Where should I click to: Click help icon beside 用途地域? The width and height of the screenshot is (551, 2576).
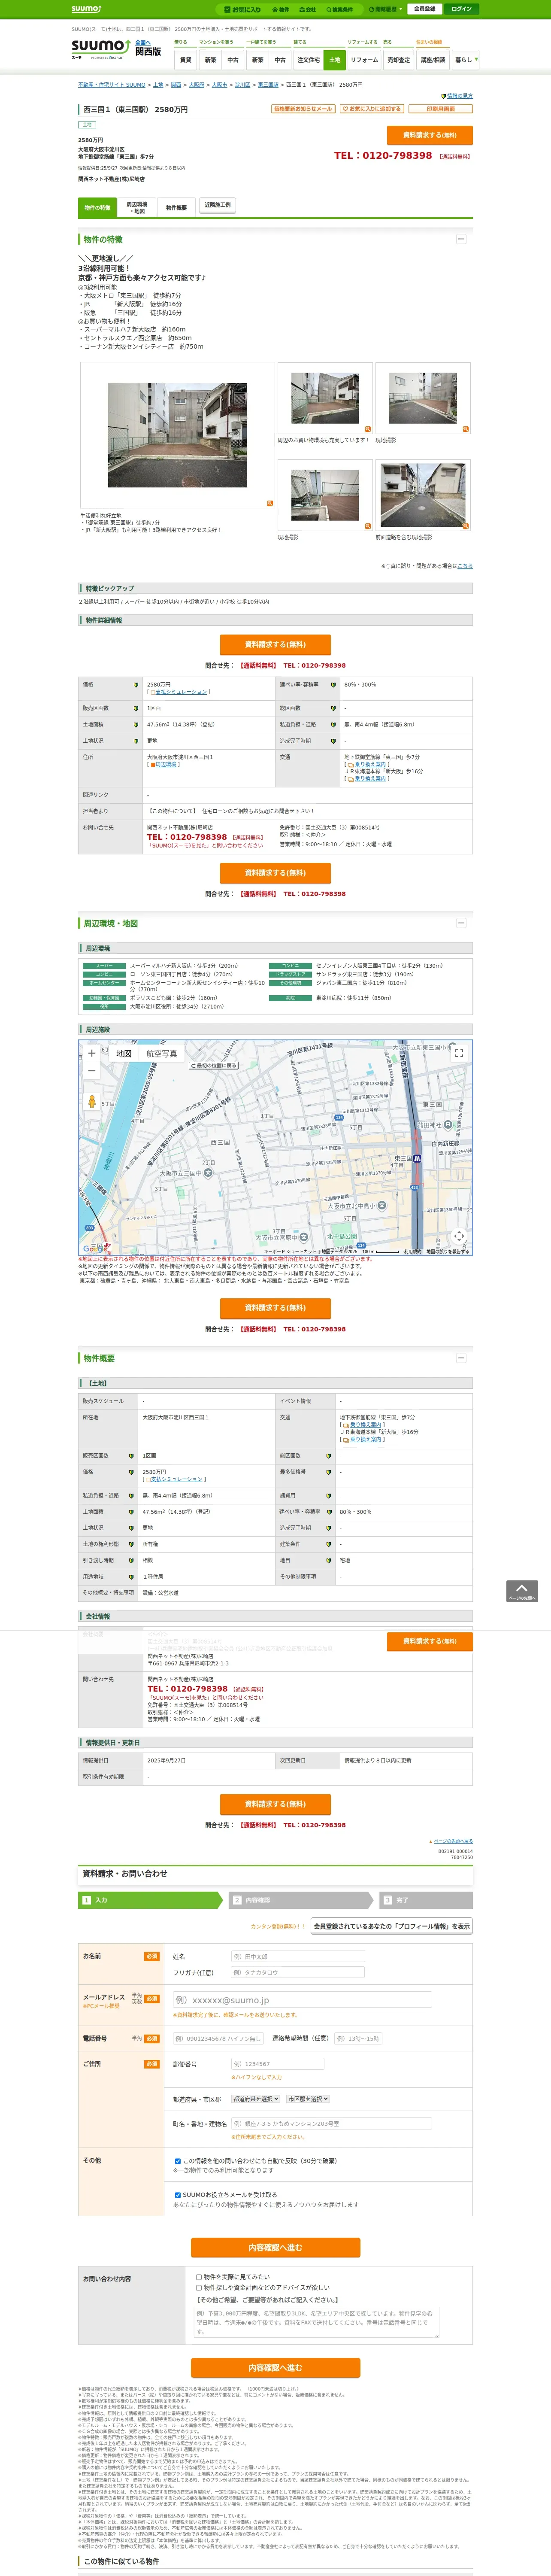131,1576
